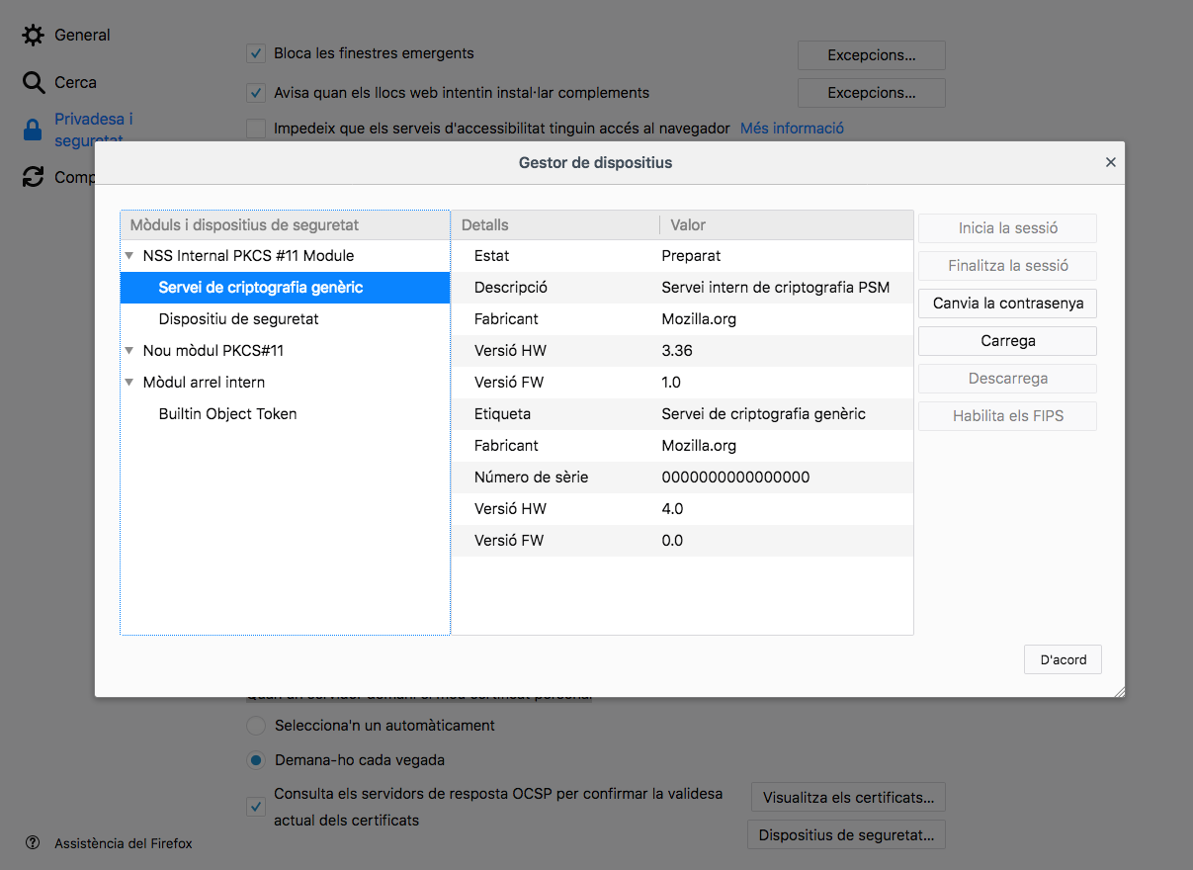Select Builtin Object Token entry
1193x870 pixels.
(227, 414)
